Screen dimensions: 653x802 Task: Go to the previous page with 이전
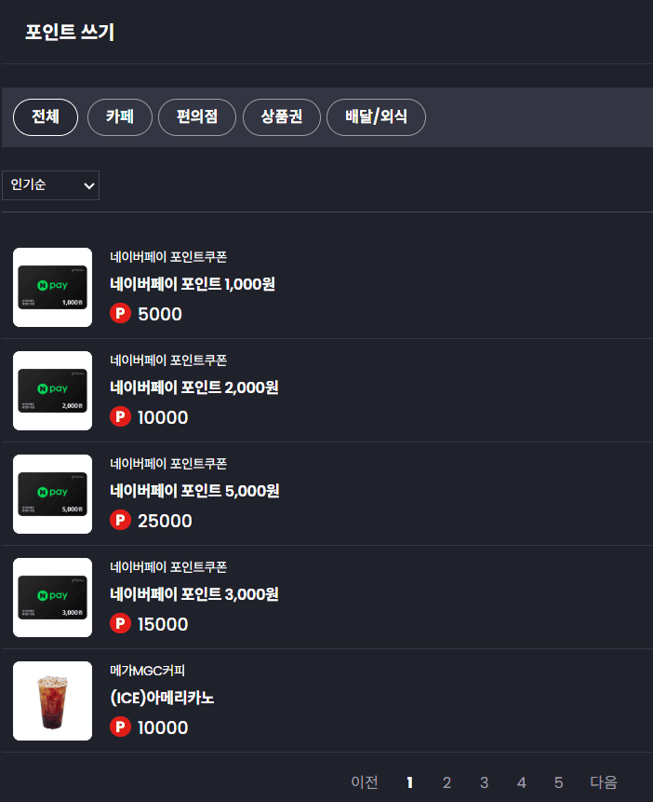(365, 782)
